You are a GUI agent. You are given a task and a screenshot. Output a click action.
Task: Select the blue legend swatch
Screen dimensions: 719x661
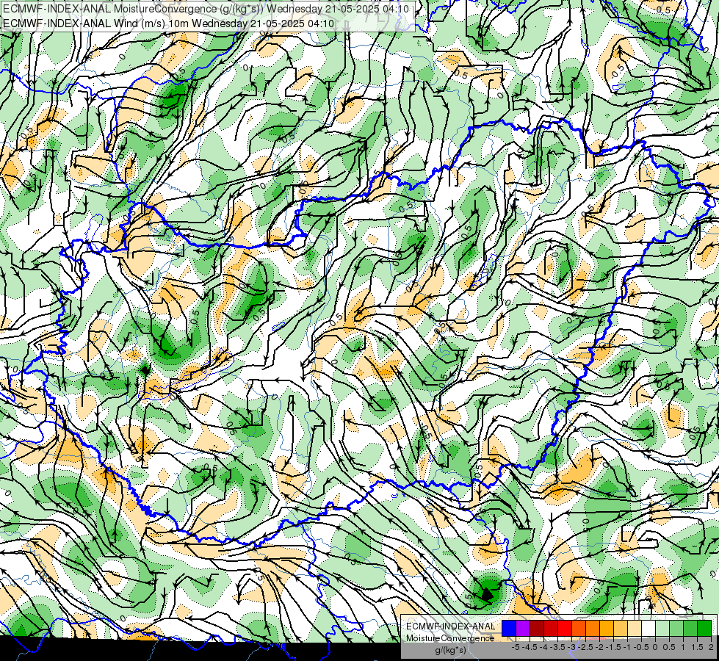tap(509, 629)
